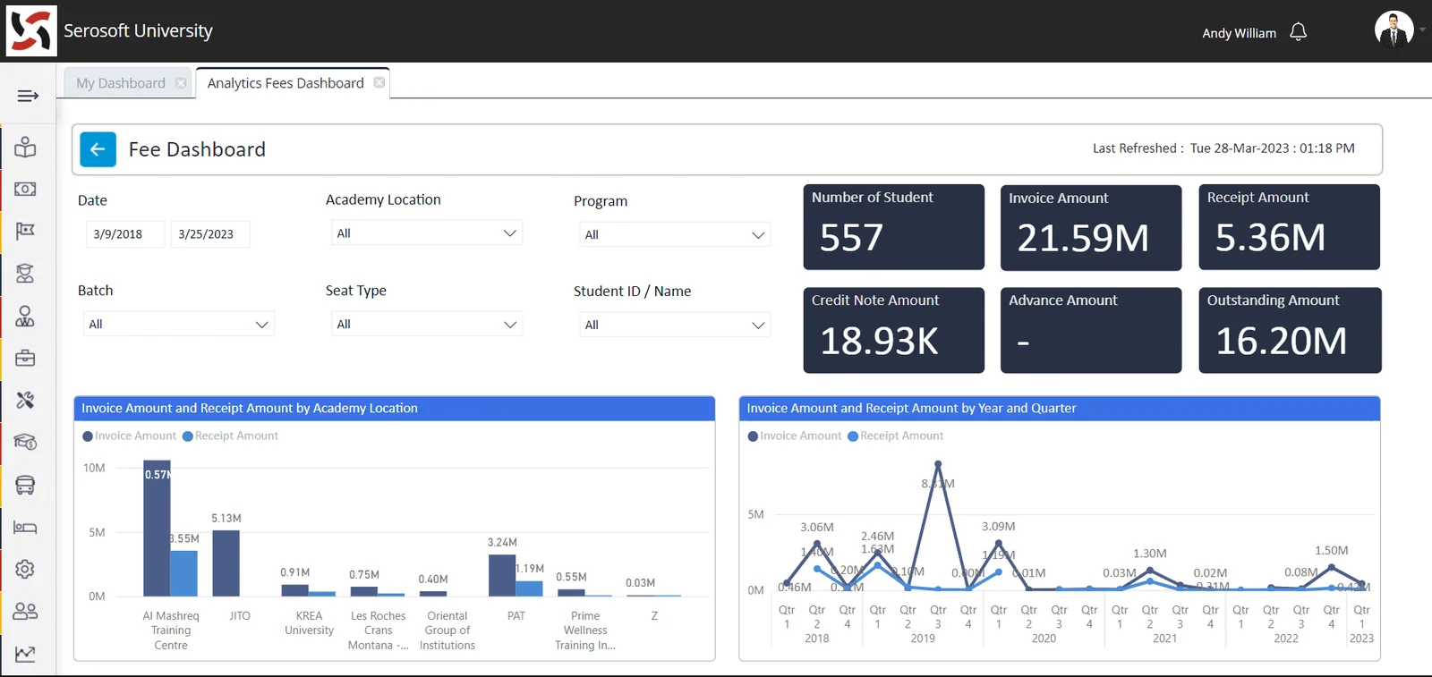1432x677 pixels.
Task: Expand the Academy Location dropdown
Action: click(426, 233)
